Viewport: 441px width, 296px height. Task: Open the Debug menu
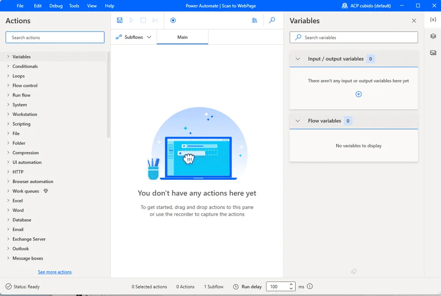tap(56, 6)
